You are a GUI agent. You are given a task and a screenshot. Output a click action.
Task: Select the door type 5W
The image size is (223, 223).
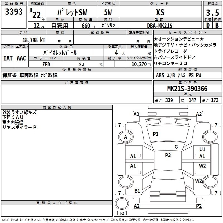108,12
